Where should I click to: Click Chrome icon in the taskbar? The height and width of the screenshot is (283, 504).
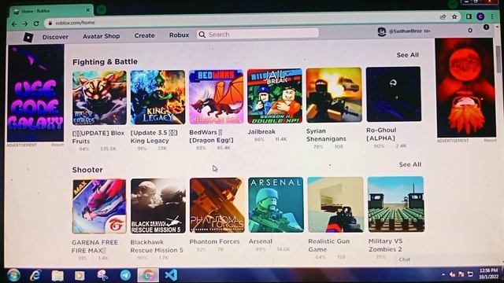(x=148, y=275)
